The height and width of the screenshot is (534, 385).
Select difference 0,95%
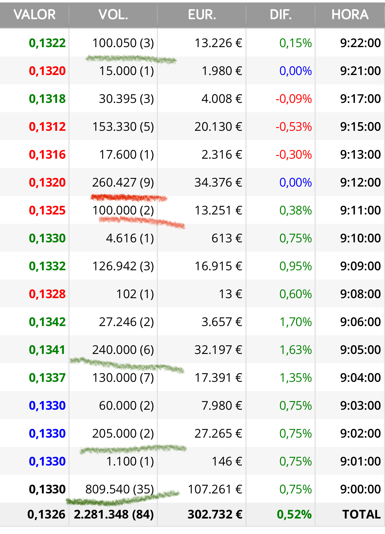(295, 266)
